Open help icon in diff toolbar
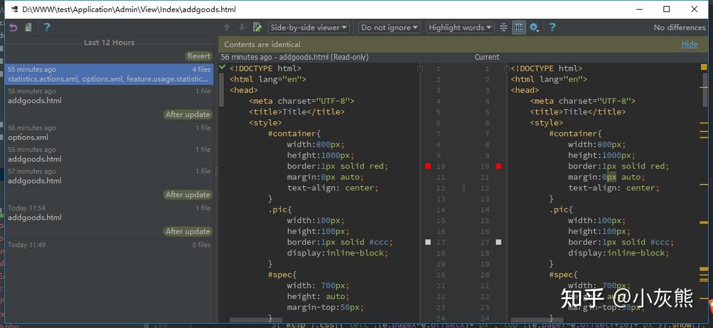 click(552, 27)
